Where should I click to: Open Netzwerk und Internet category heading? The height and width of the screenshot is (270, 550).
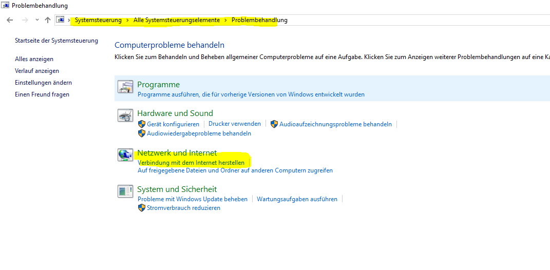pos(177,153)
